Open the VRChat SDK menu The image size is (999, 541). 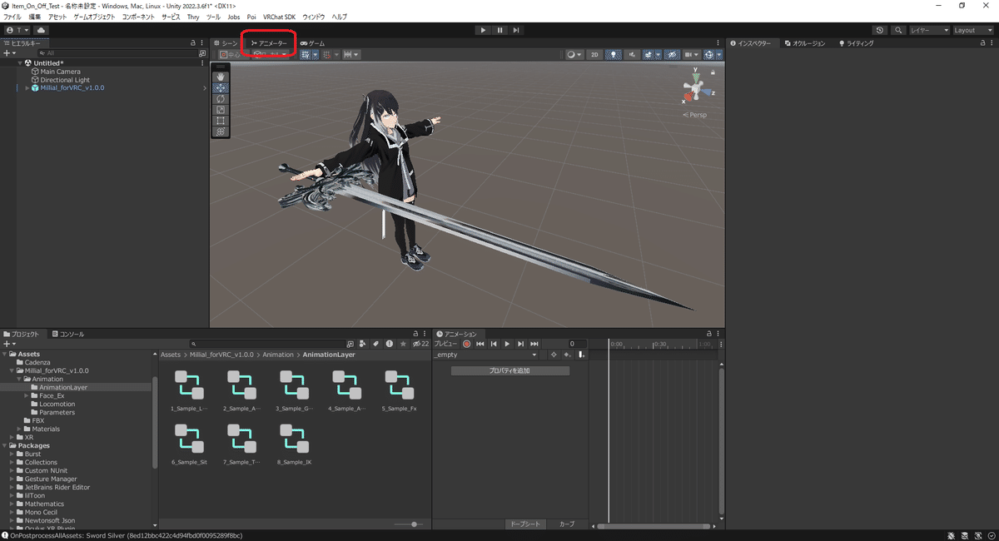(x=279, y=17)
